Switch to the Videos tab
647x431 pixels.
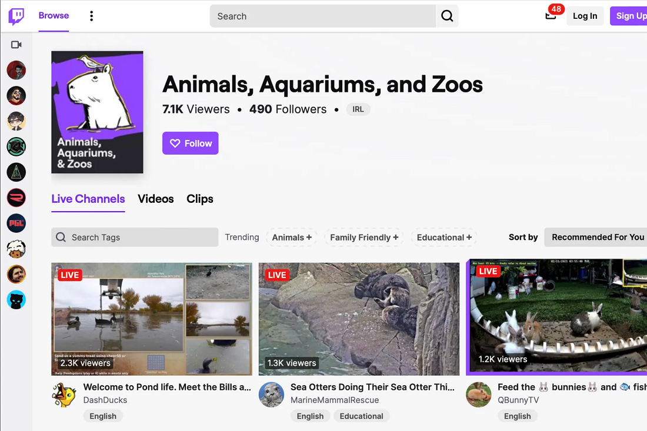click(x=155, y=199)
